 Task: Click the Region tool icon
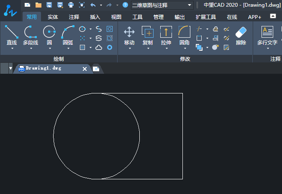110,29
